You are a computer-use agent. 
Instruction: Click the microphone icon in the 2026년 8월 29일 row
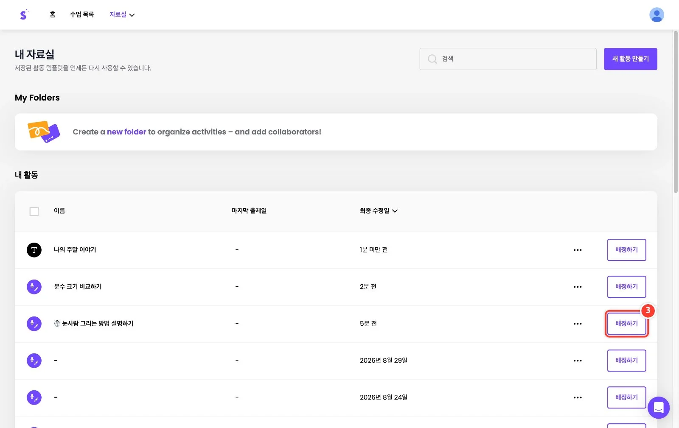[34, 361]
